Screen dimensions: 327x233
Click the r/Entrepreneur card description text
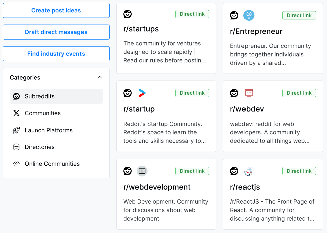coord(271,54)
